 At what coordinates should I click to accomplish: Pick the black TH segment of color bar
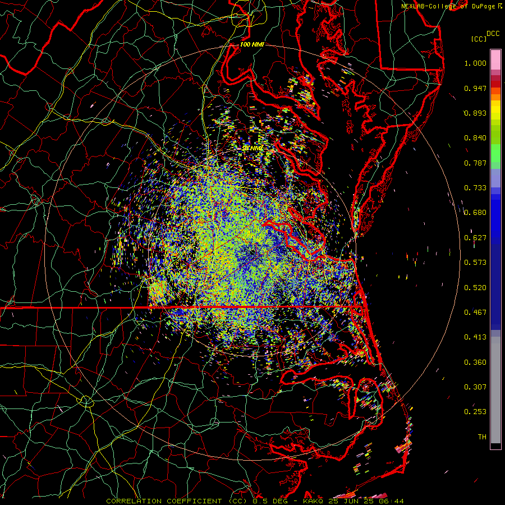[x=495, y=446]
